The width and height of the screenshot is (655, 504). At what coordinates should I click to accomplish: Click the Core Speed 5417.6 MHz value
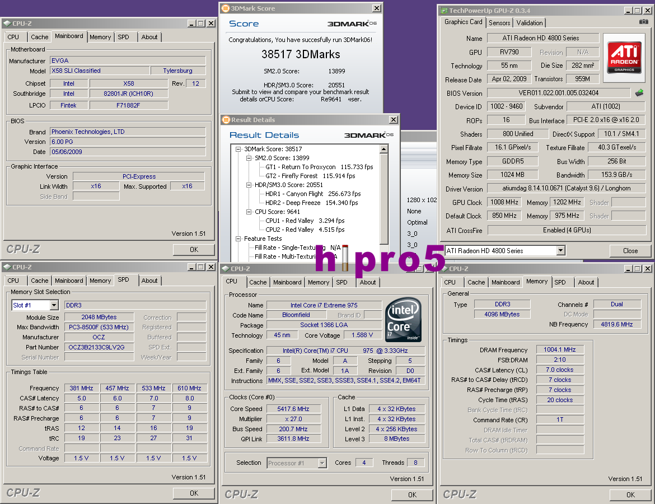[x=293, y=409]
